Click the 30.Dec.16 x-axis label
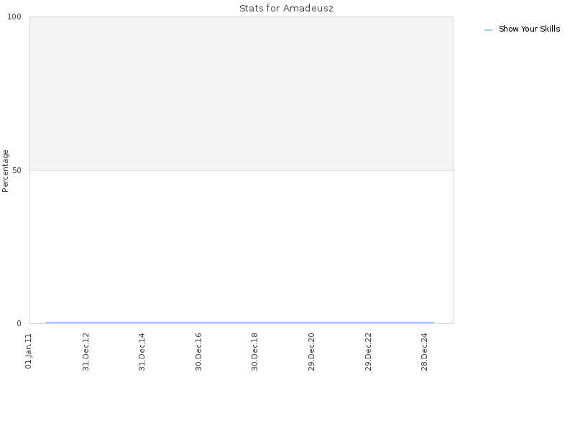575x431 pixels. [198, 351]
